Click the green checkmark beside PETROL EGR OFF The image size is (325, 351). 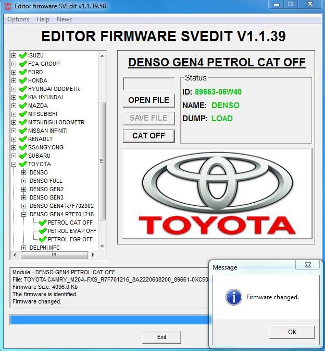[42, 239]
